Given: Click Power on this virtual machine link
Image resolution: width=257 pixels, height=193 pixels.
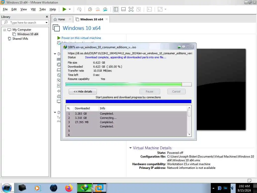Looking at the screenshot, I should pyautogui.click(x=81, y=38).
